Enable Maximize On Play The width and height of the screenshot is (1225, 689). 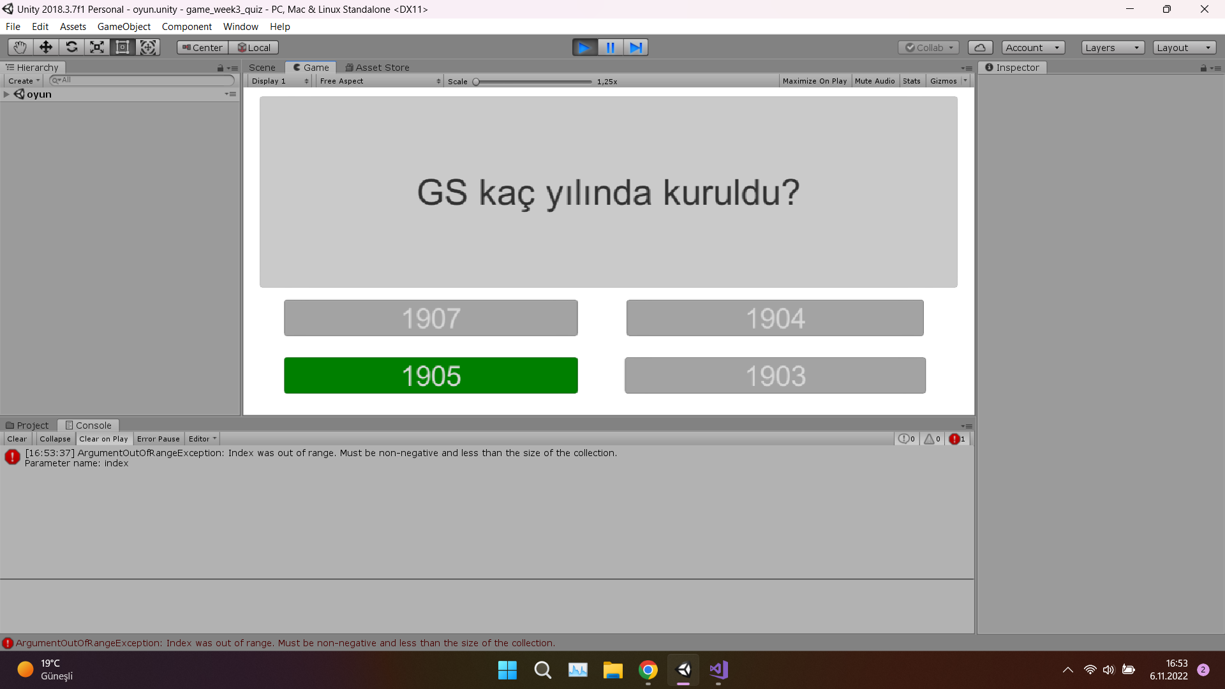click(x=815, y=80)
